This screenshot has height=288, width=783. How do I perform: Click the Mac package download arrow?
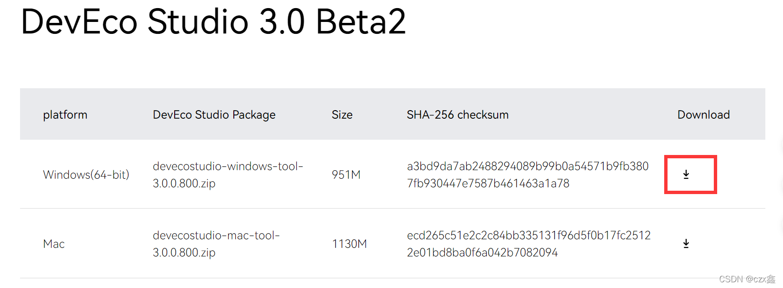tap(686, 244)
